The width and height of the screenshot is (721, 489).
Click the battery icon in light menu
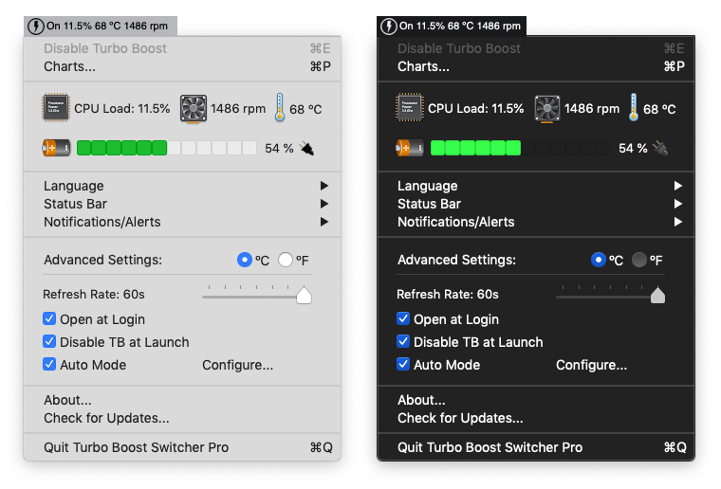tap(56, 148)
